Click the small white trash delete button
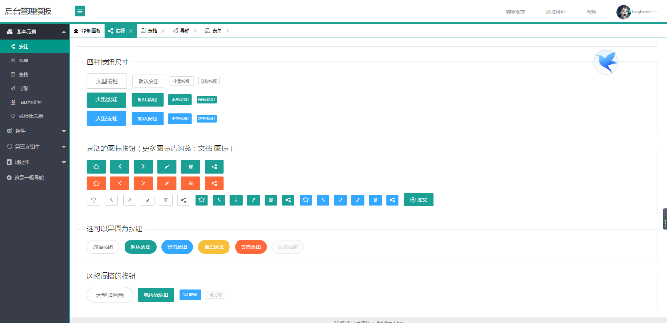The image size is (667, 323). [x=165, y=199]
